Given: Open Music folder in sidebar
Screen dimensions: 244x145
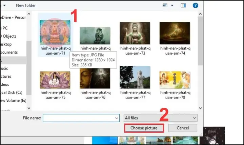Looking at the screenshot, I should coord(4,68).
